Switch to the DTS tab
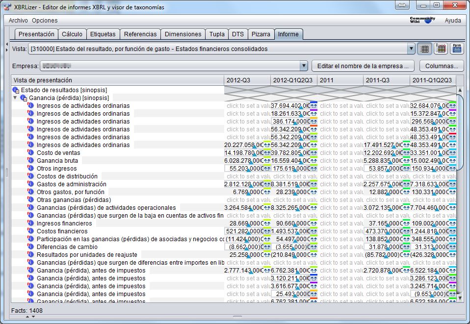This screenshot has width=470, height=324. pos(238,34)
